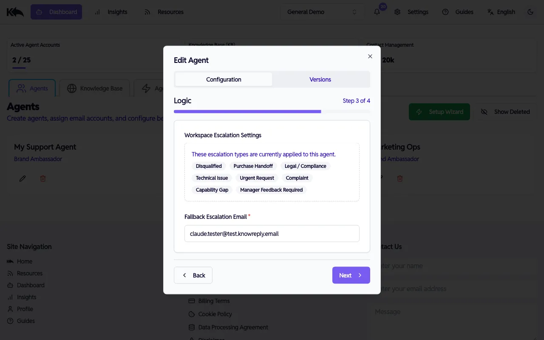Image resolution: width=544 pixels, height=340 pixels.
Task: Open Resources via the feed icon
Action: [x=147, y=12]
